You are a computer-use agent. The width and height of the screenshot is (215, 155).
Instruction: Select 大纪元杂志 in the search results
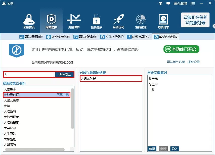click(x=37, y=100)
